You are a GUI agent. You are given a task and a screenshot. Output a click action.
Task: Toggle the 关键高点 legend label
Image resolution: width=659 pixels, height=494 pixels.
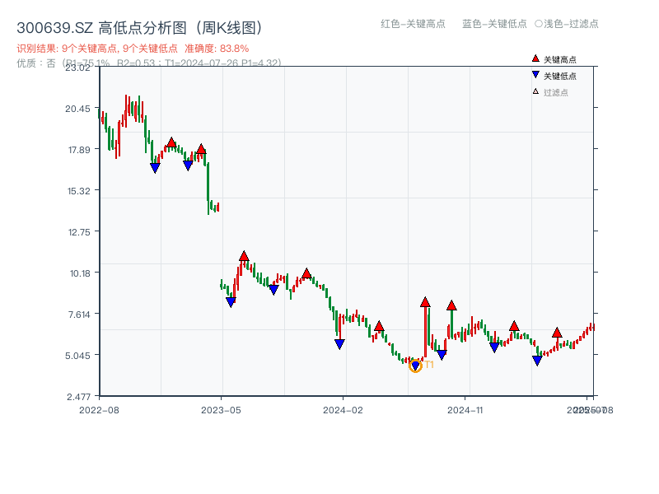click(x=560, y=59)
